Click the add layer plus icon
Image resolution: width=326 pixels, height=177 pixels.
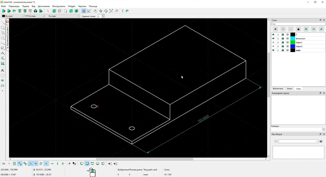coord(306,29)
